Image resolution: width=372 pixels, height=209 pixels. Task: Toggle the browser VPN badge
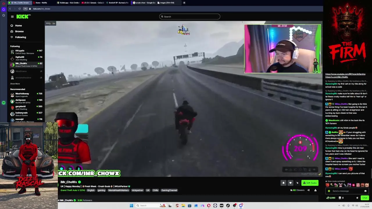tap(25, 9)
